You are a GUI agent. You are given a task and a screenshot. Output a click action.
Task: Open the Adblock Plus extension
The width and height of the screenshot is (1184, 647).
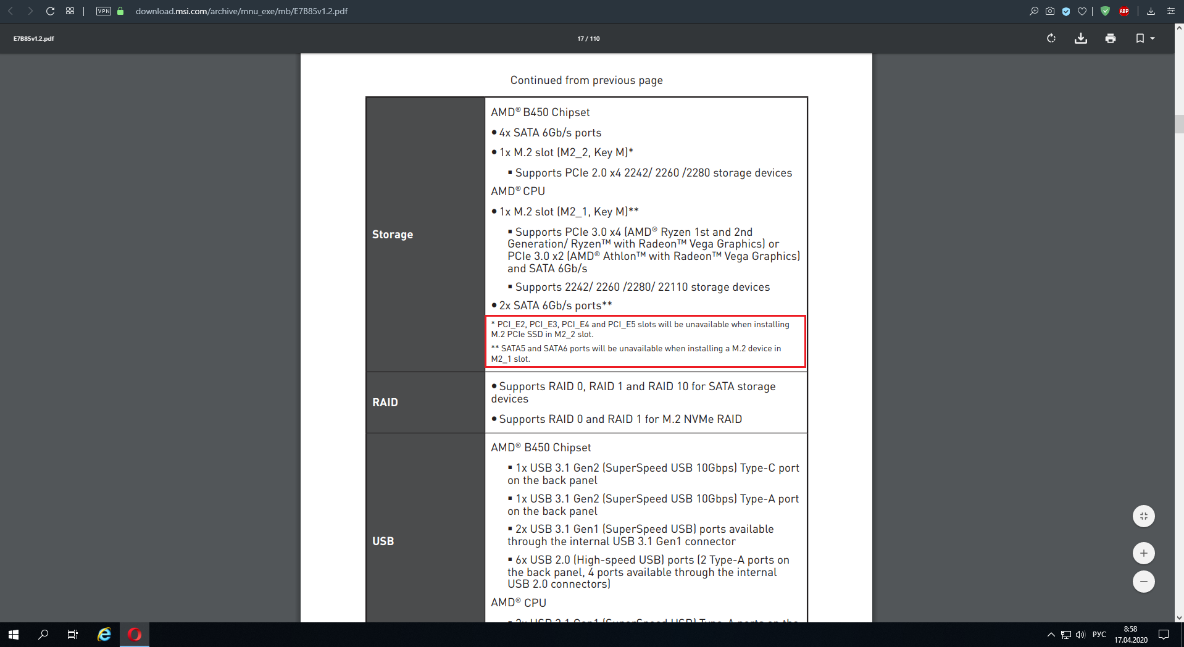pyautogui.click(x=1124, y=11)
